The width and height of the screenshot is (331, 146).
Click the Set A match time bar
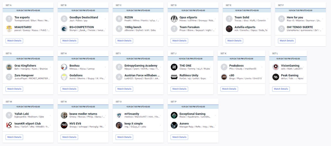(28, 10)
